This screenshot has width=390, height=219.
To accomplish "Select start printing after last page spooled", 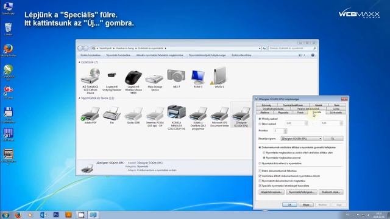I will pyautogui.click(x=264, y=153).
